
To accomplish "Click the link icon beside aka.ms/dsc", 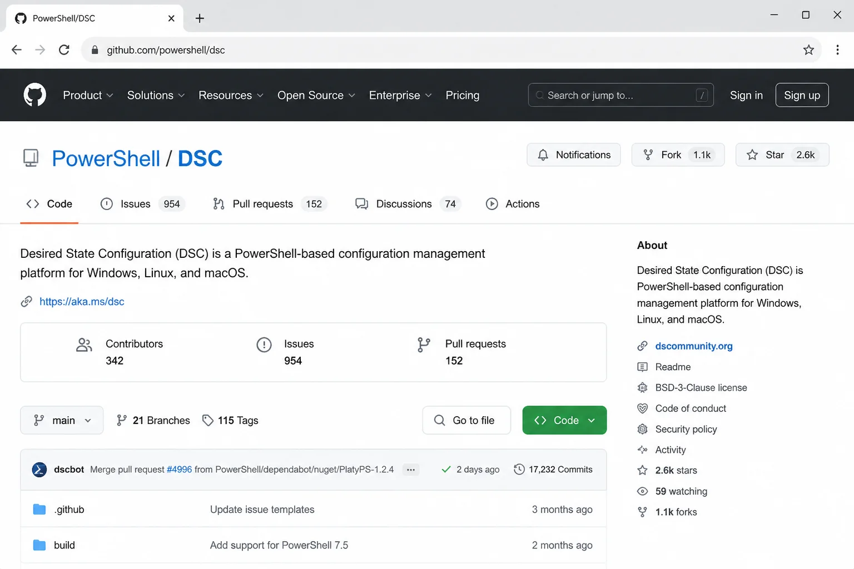I will (26, 302).
